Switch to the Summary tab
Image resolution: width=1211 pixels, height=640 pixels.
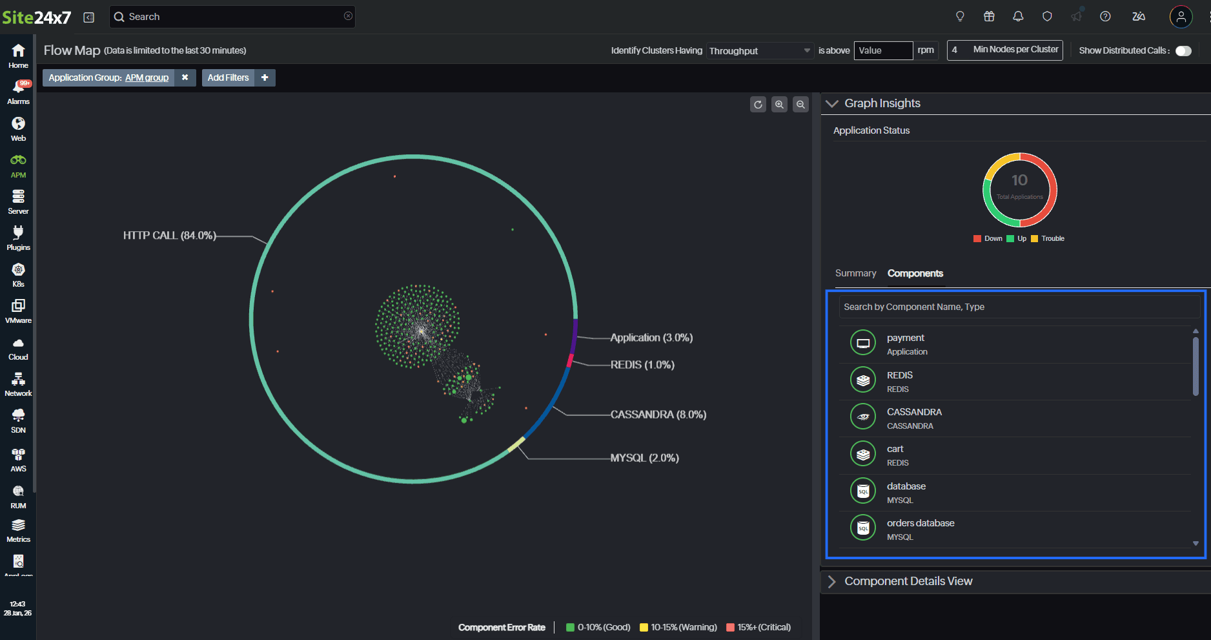point(855,273)
